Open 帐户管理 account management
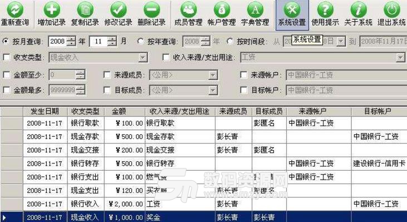The image size is (407, 222). (222, 14)
